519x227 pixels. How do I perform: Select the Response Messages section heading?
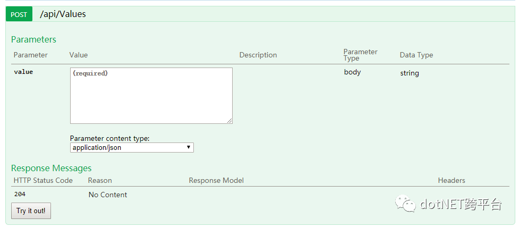51,169
